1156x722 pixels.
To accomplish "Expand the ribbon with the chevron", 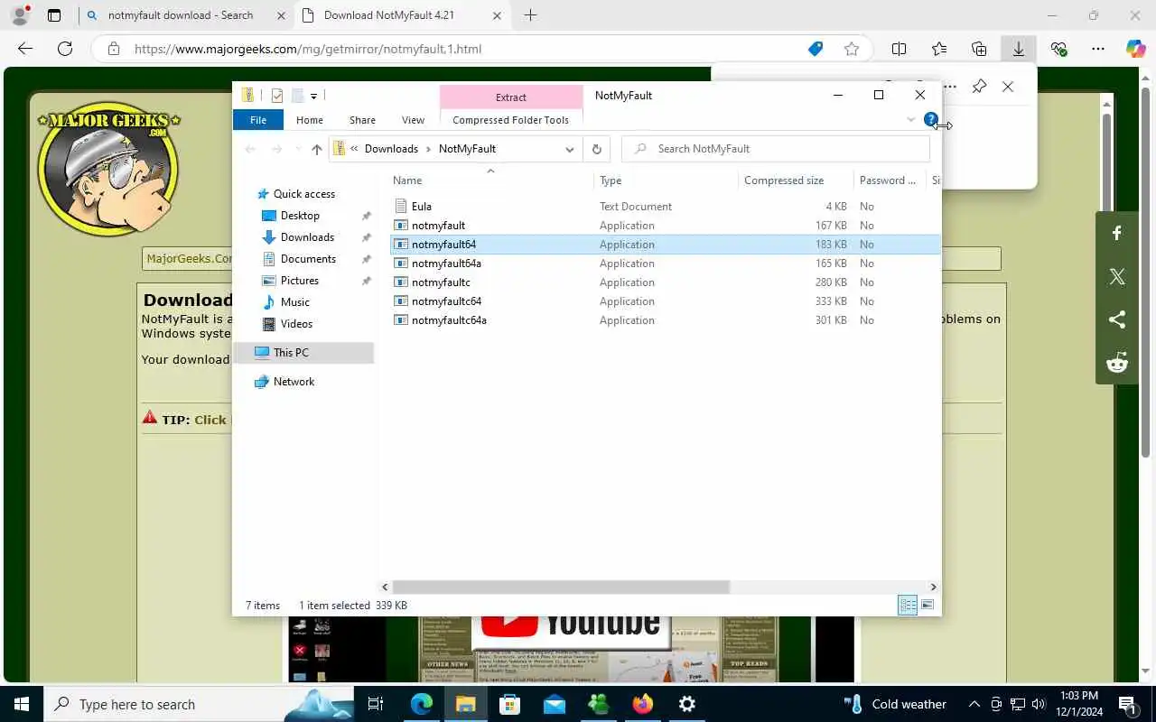I will pyautogui.click(x=910, y=120).
